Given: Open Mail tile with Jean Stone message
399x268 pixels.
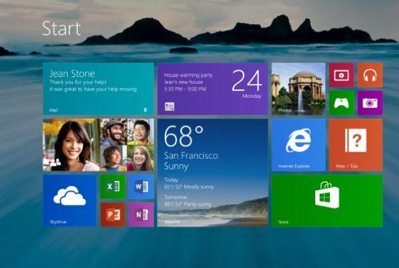Looking at the screenshot, I should tap(98, 88).
